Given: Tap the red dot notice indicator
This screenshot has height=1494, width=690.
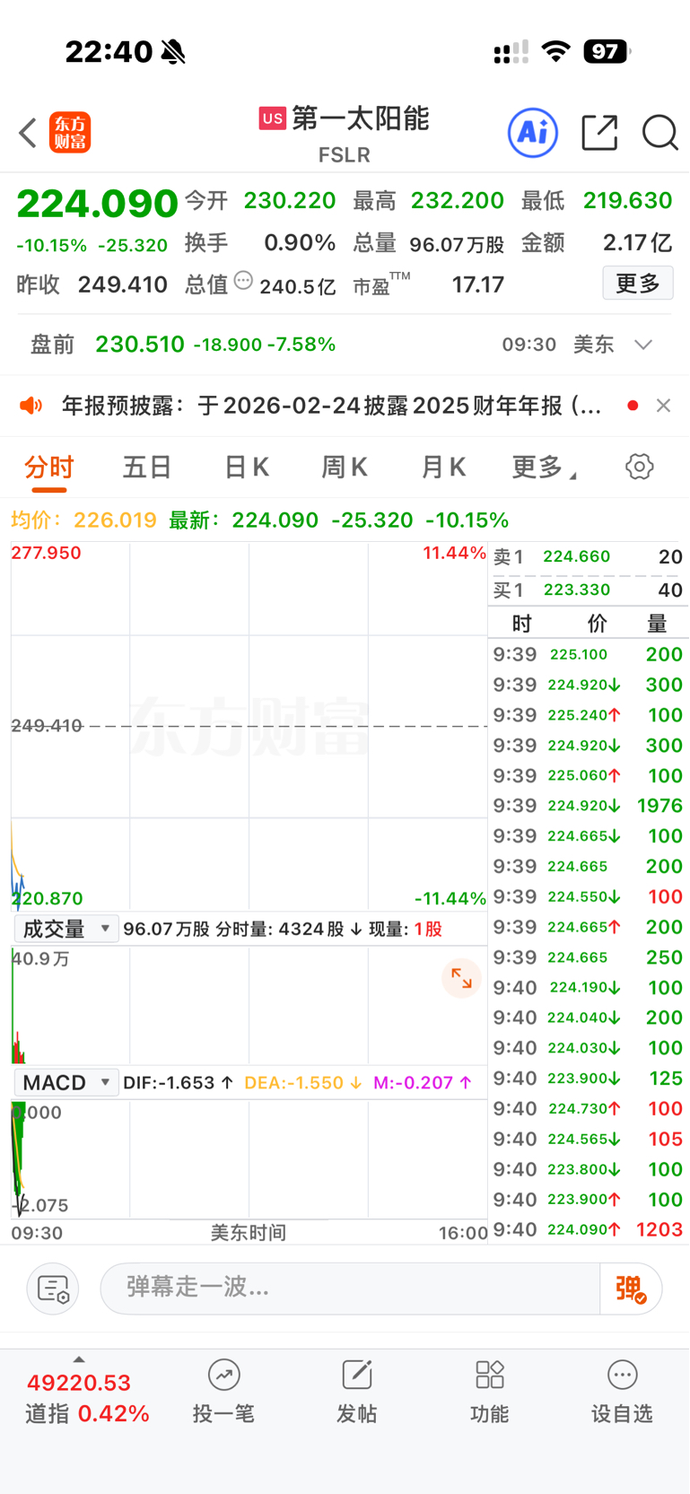Looking at the screenshot, I should pyautogui.click(x=633, y=406).
